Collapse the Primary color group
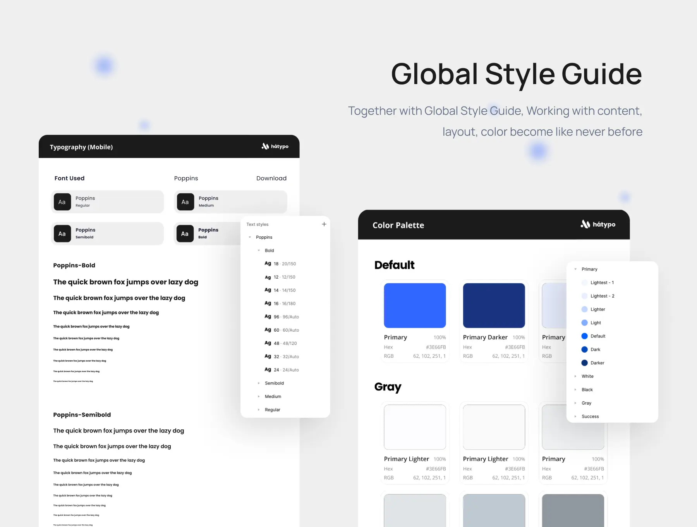This screenshot has height=527, width=697. click(575, 269)
